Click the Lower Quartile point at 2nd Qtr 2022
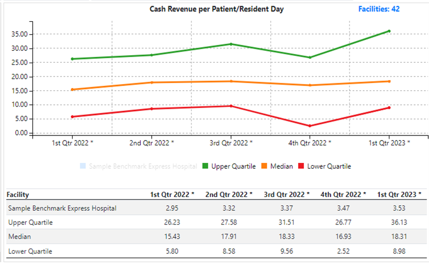Image resolution: width=429 pixels, height=264 pixels. click(152, 109)
